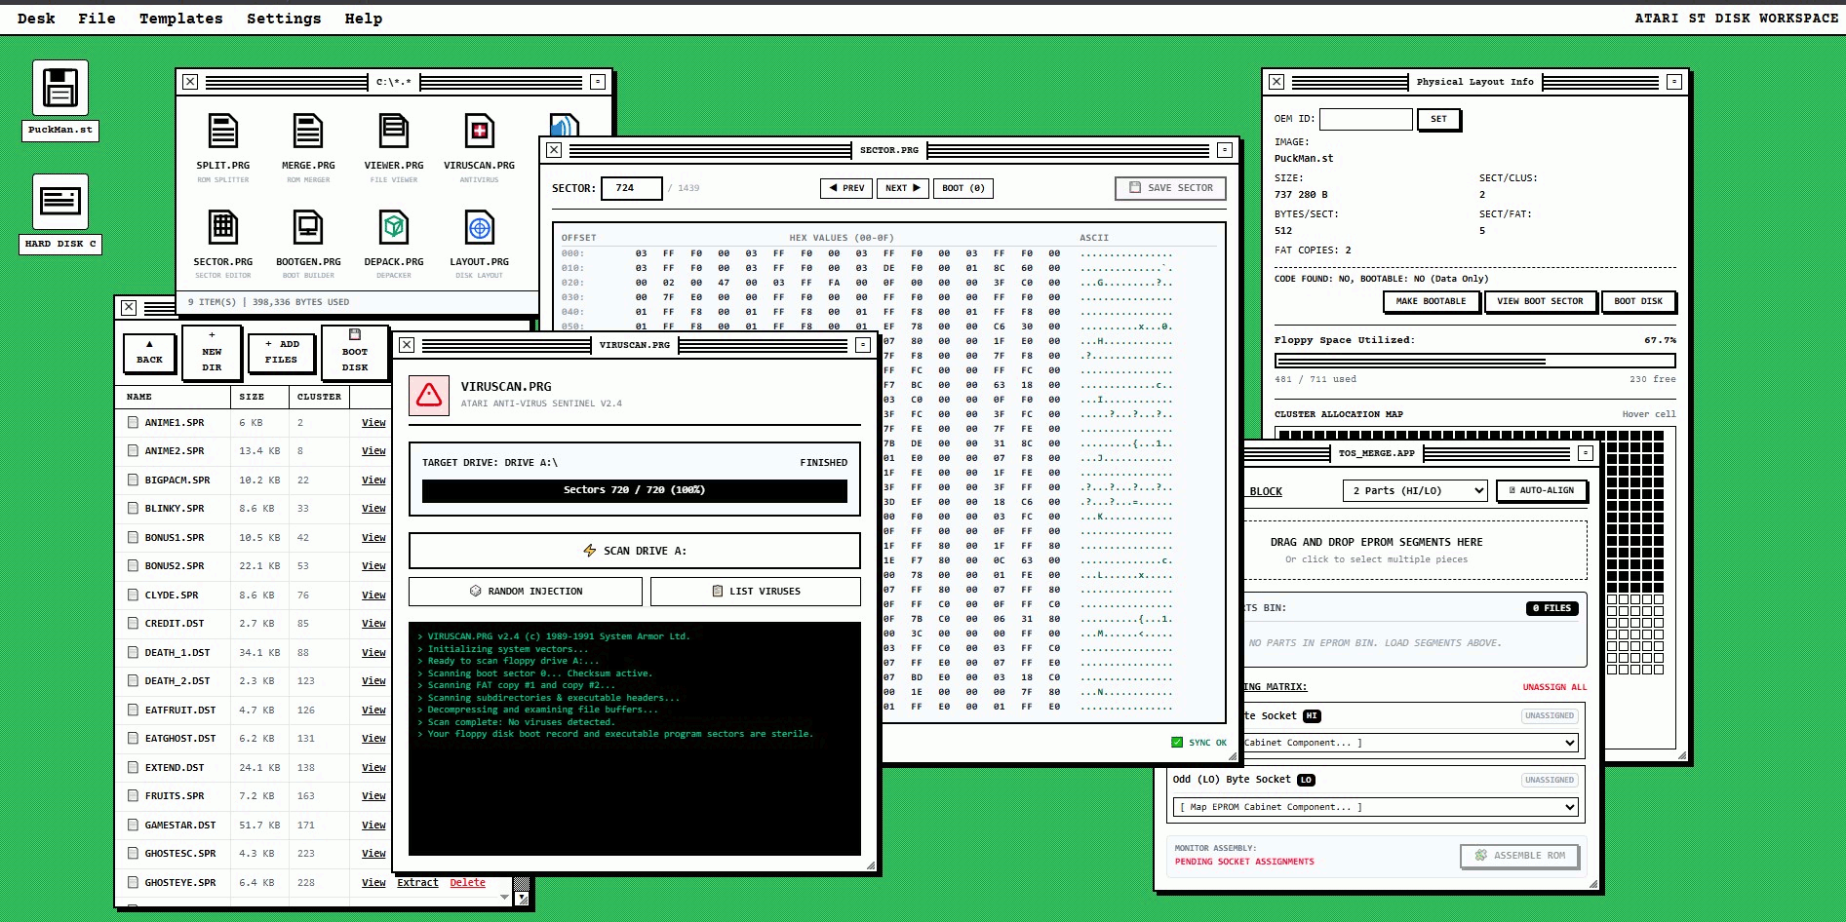1846x922 pixels.
Task: Click BOOT DISK in the file list toolbar
Action: tap(355, 352)
